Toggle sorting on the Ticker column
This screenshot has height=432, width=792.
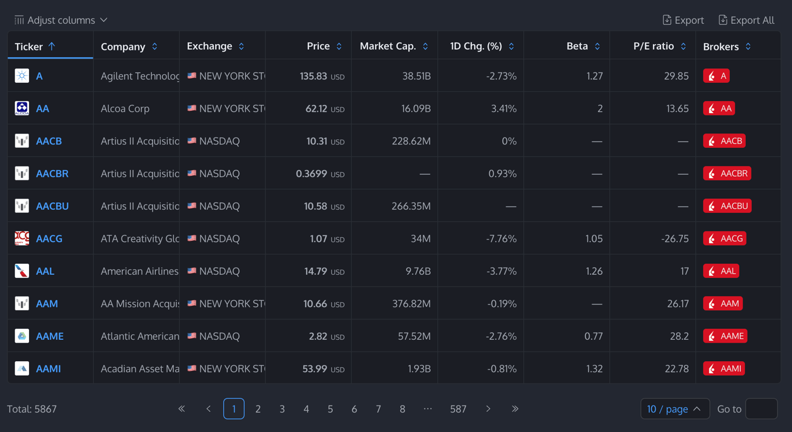pos(35,46)
